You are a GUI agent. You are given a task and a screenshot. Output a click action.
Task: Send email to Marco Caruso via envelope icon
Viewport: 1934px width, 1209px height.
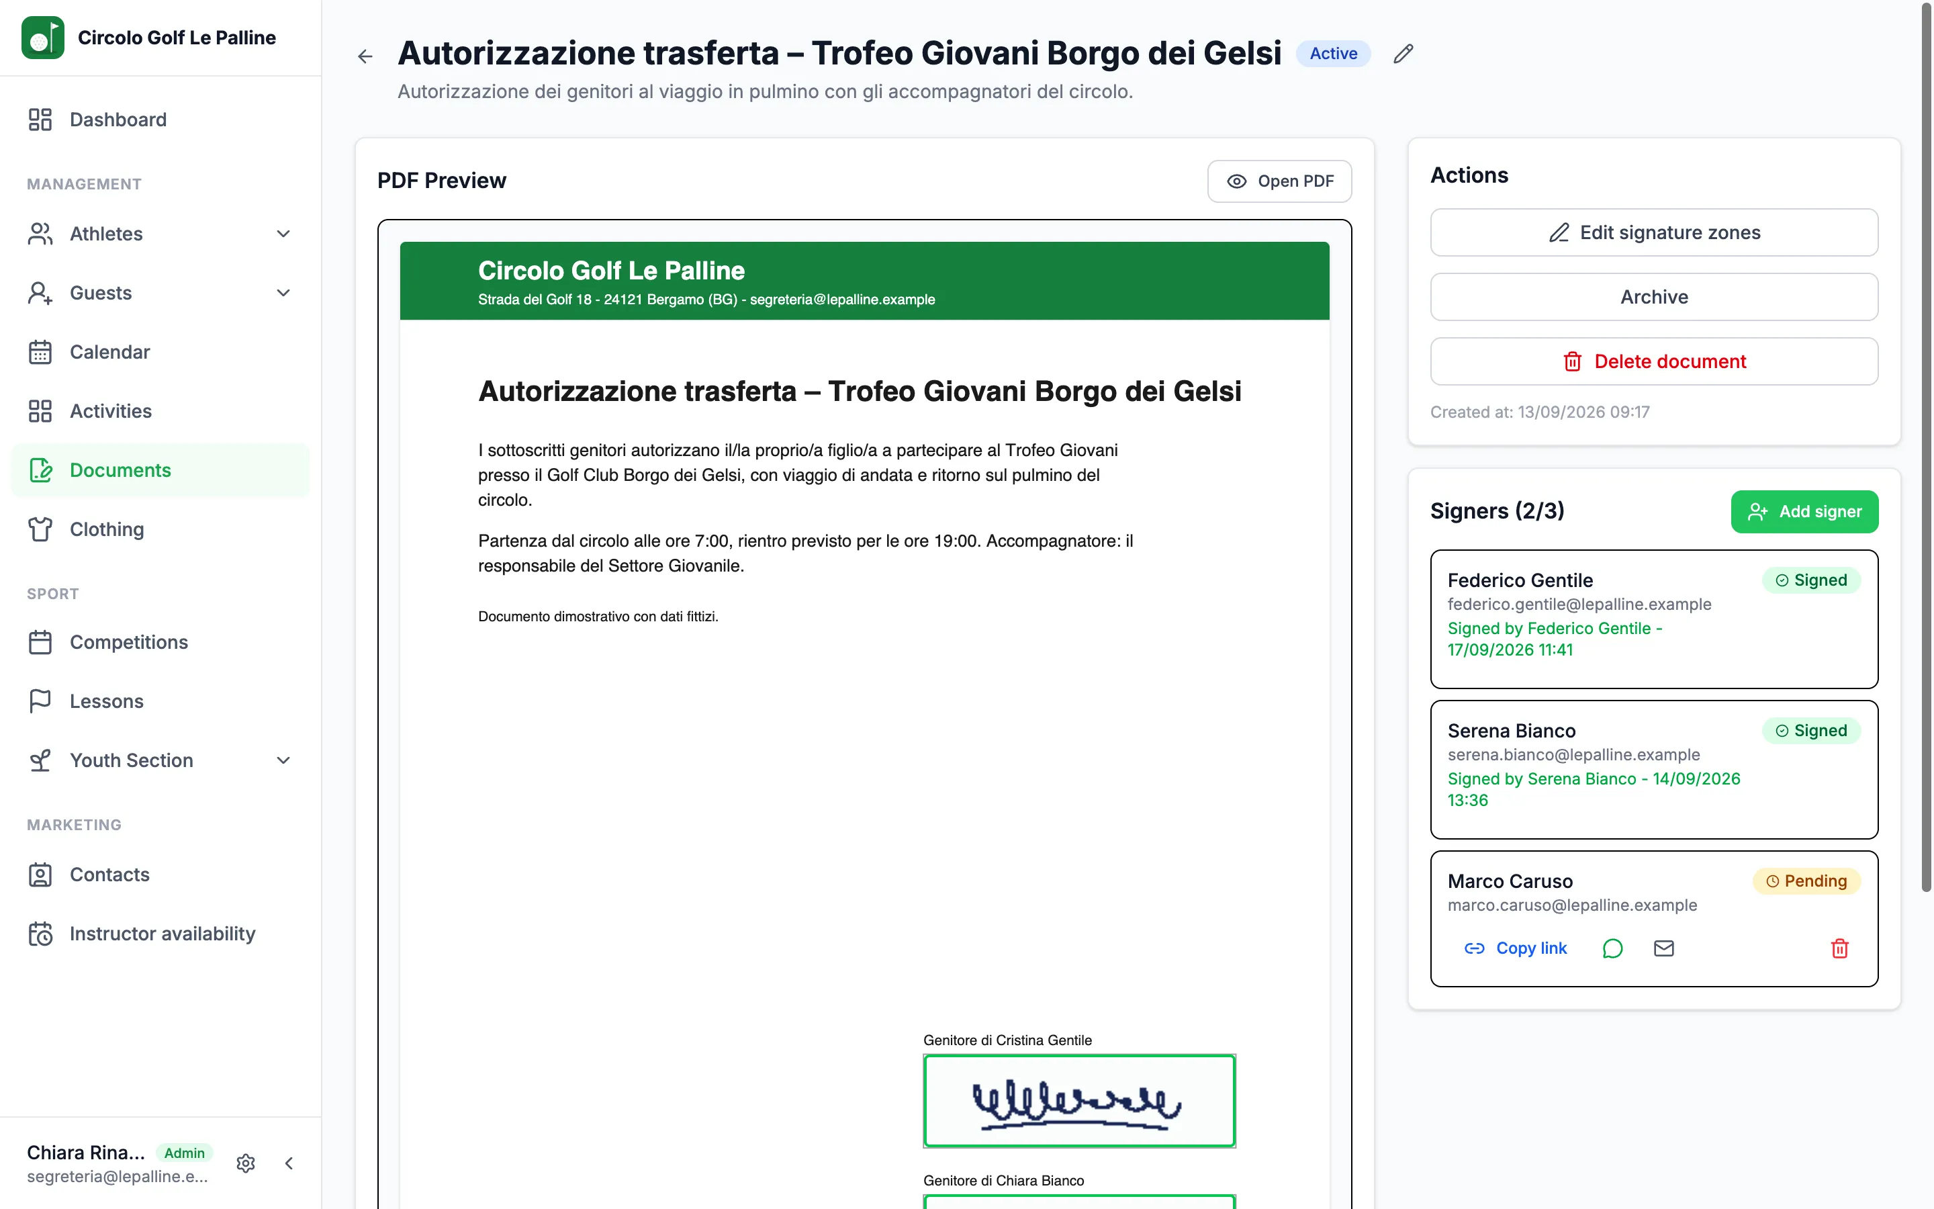(x=1664, y=948)
